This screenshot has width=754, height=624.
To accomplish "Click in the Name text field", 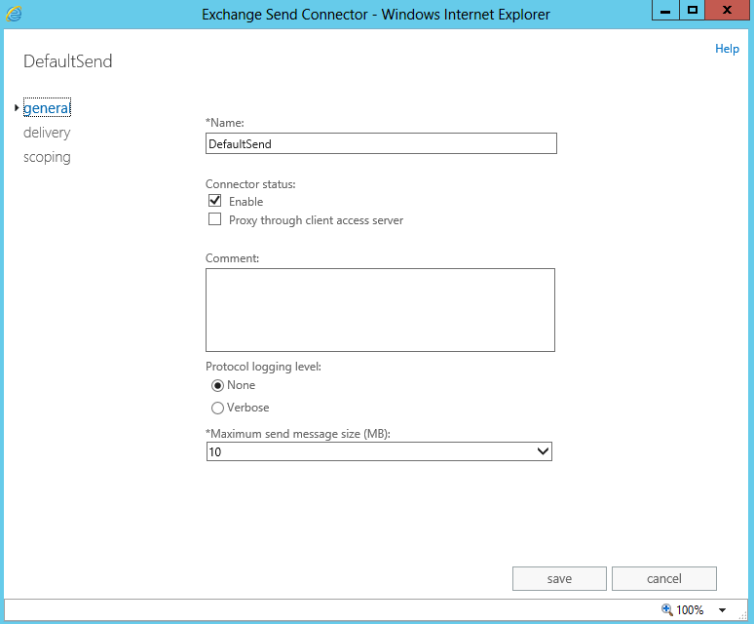I will click(x=381, y=143).
